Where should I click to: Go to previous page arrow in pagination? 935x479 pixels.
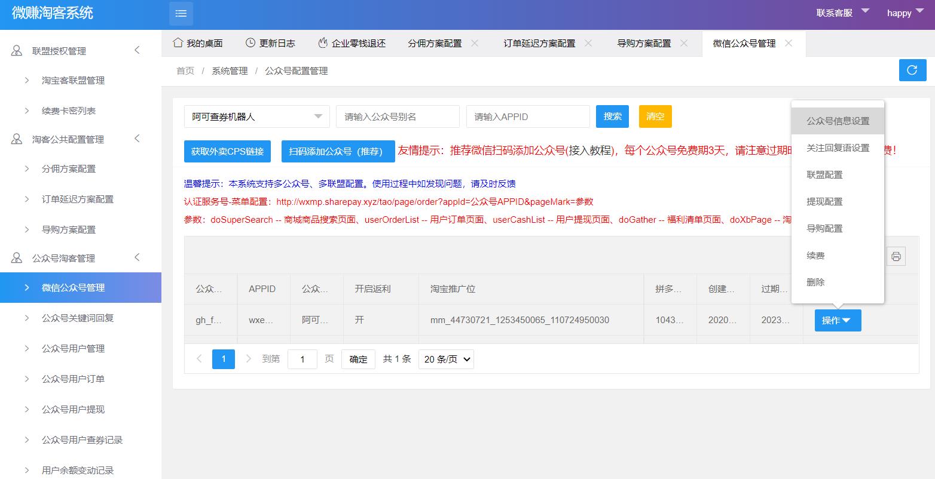[199, 359]
